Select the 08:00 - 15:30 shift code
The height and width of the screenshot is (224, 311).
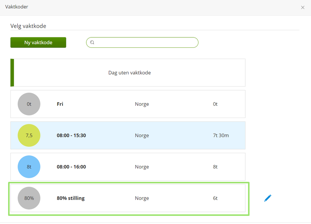point(71,135)
